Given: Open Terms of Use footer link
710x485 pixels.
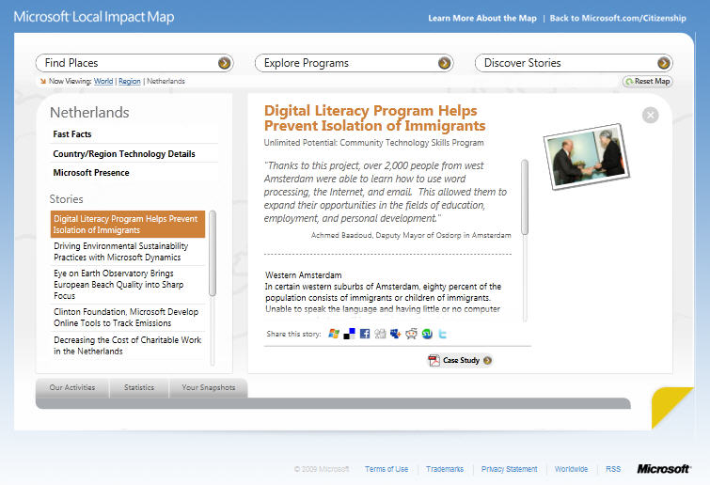Looking at the screenshot, I should (x=387, y=469).
